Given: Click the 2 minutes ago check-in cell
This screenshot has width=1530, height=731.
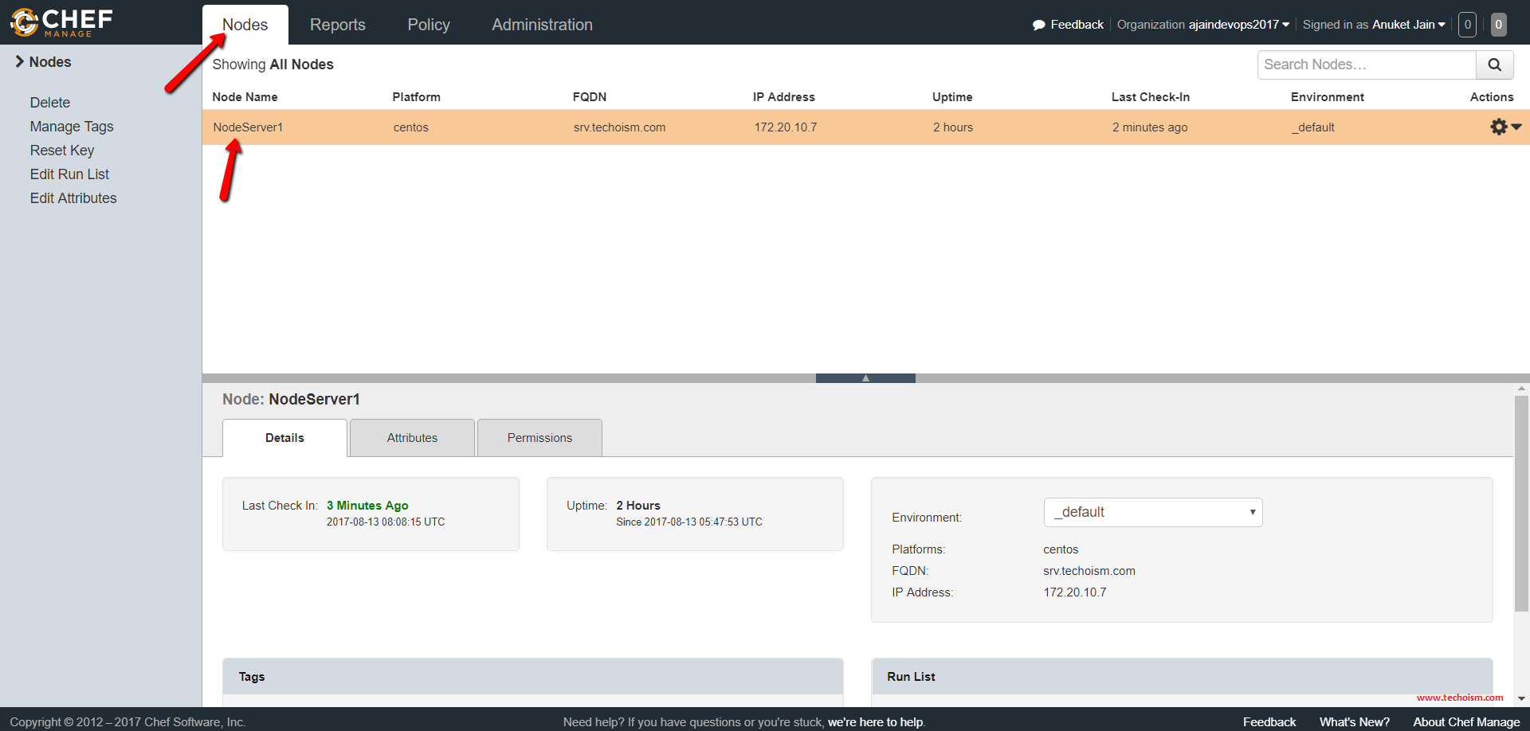Looking at the screenshot, I should [1150, 127].
